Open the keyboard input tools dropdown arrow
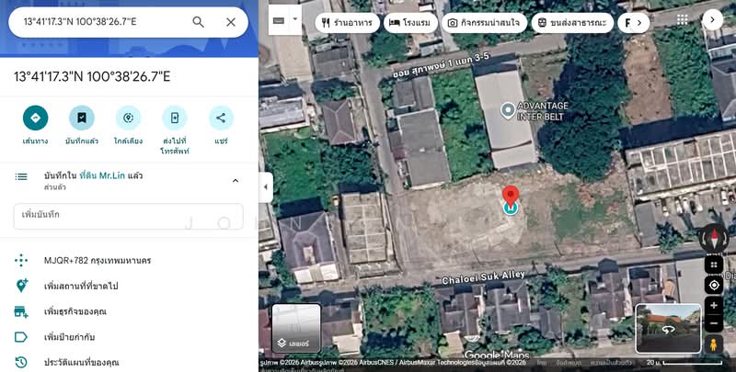Screen dimensions: 736x372 pyautogui.click(x=295, y=18)
